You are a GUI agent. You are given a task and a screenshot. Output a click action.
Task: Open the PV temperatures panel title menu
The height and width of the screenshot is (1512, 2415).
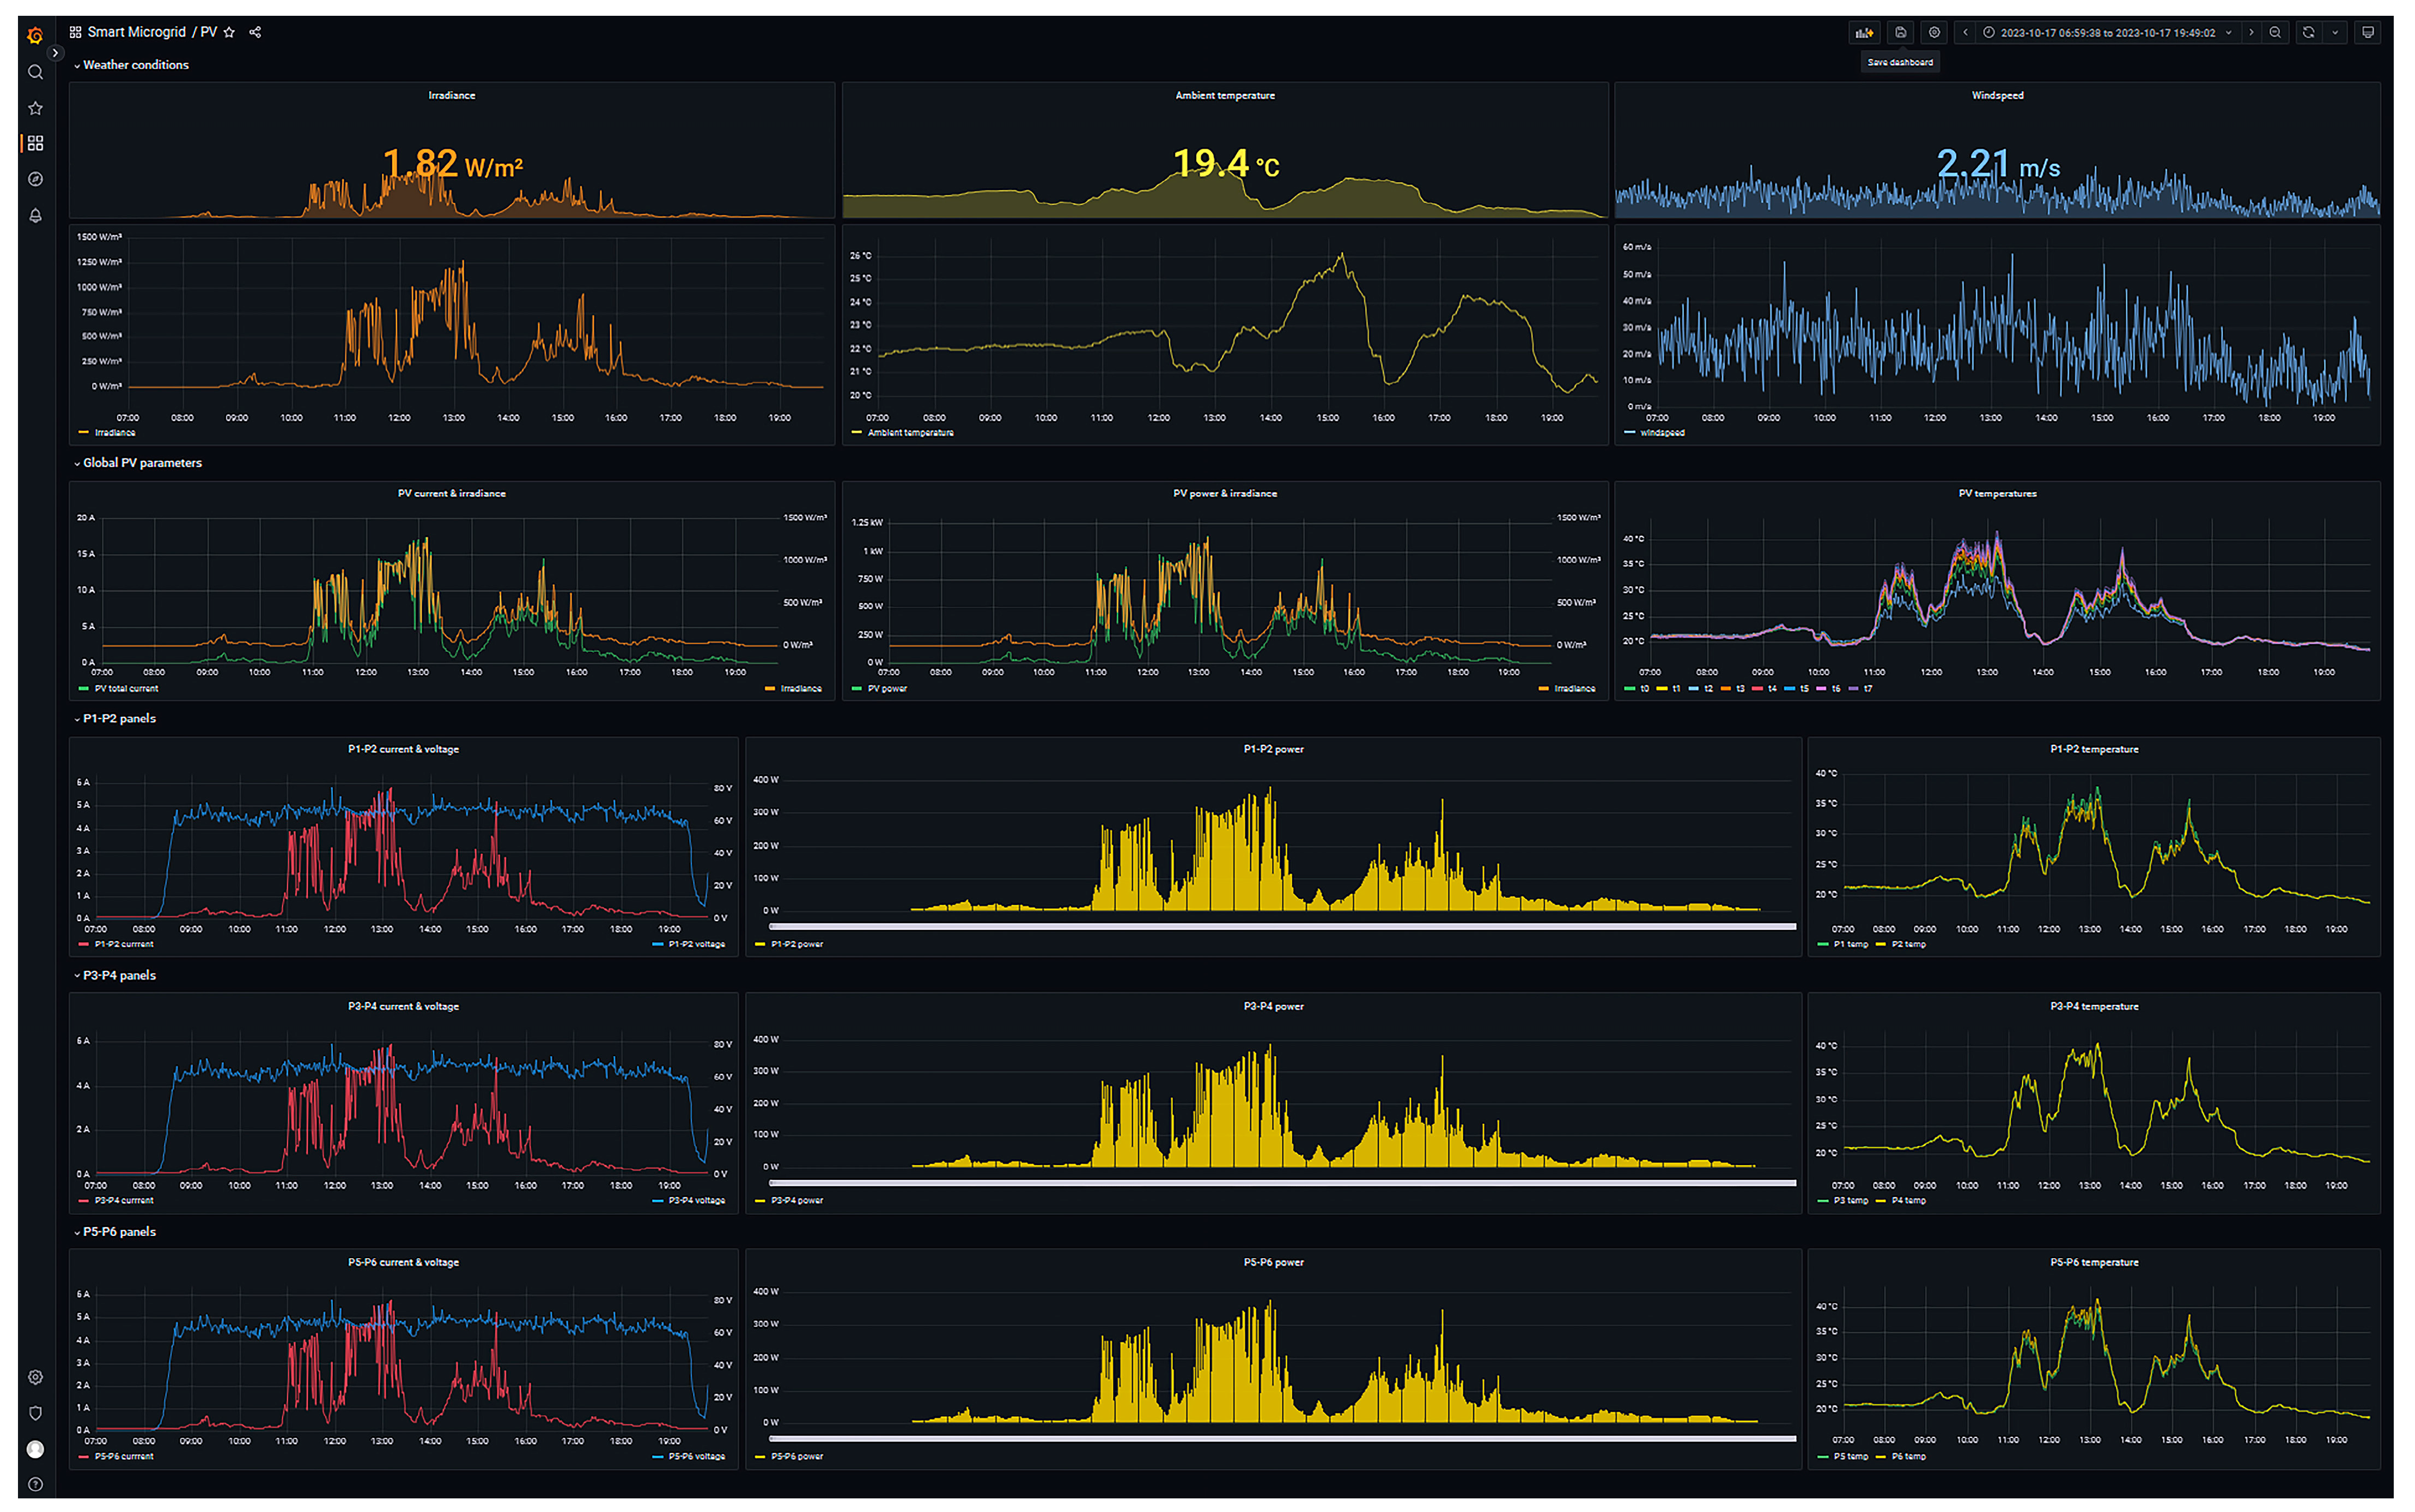(x=1997, y=494)
